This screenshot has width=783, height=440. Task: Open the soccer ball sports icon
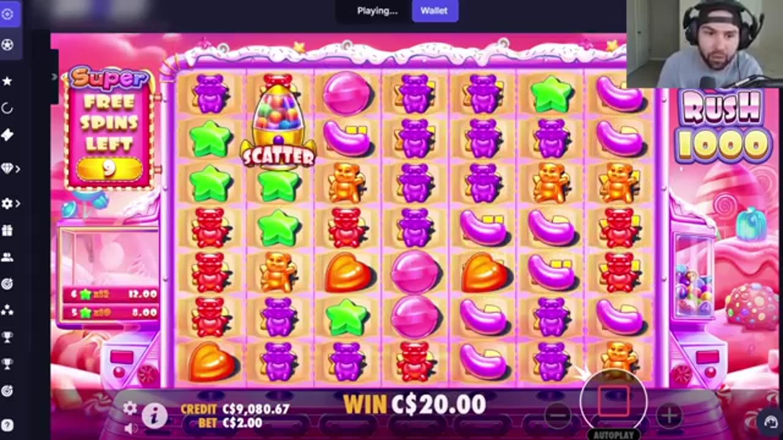[x=7, y=45]
